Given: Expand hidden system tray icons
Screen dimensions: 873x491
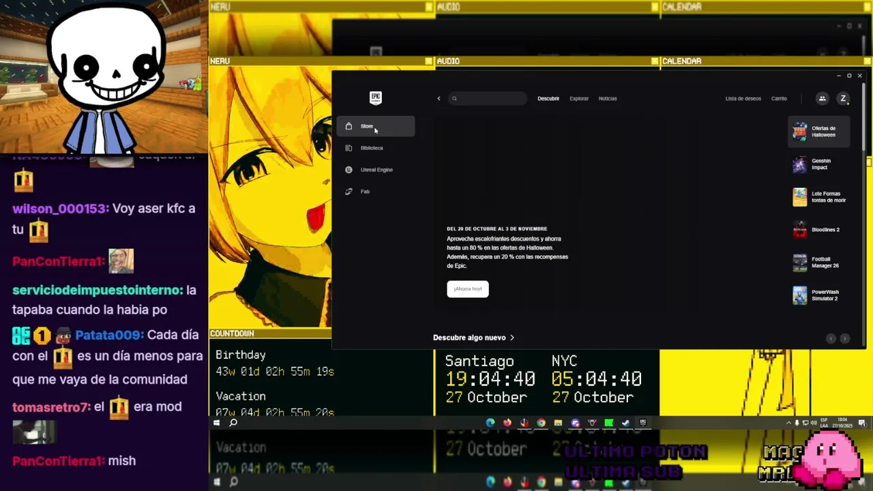Looking at the screenshot, I should coord(789,423).
